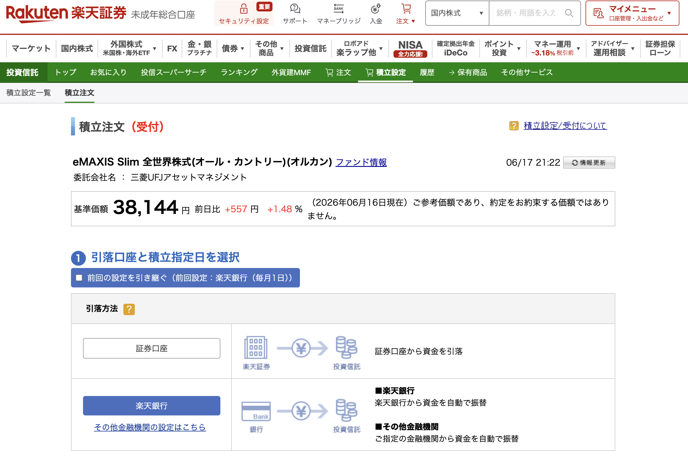Expand the マイメニュー dropdown
This screenshot has width=688, height=456.
pos(669,13)
